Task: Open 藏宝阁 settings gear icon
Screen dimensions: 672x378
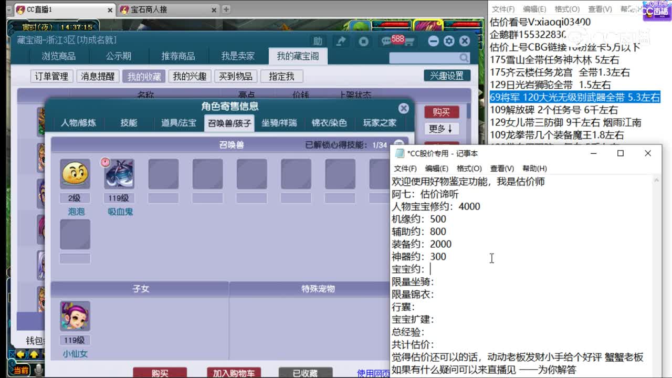Action: coord(449,41)
